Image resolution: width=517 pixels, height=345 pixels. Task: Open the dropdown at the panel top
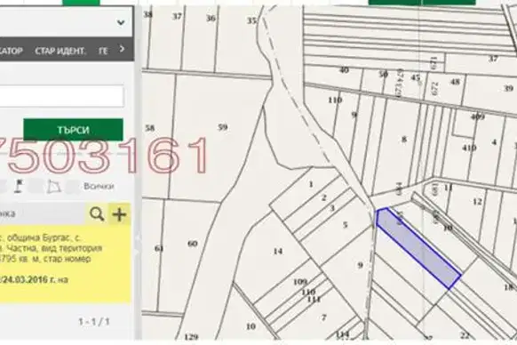pos(121,23)
